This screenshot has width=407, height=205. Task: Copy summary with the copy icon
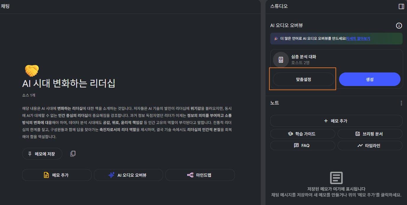(73, 154)
